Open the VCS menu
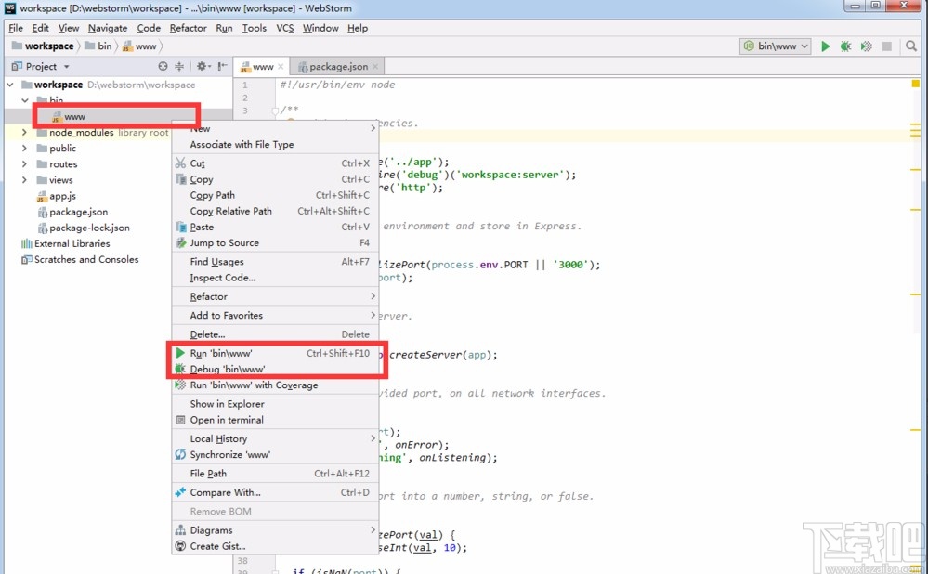The image size is (928, 574). coord(284,28)
